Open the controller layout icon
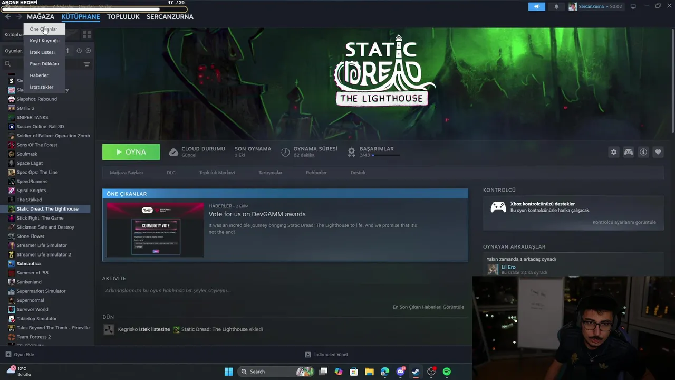 (x=629, y=152)
